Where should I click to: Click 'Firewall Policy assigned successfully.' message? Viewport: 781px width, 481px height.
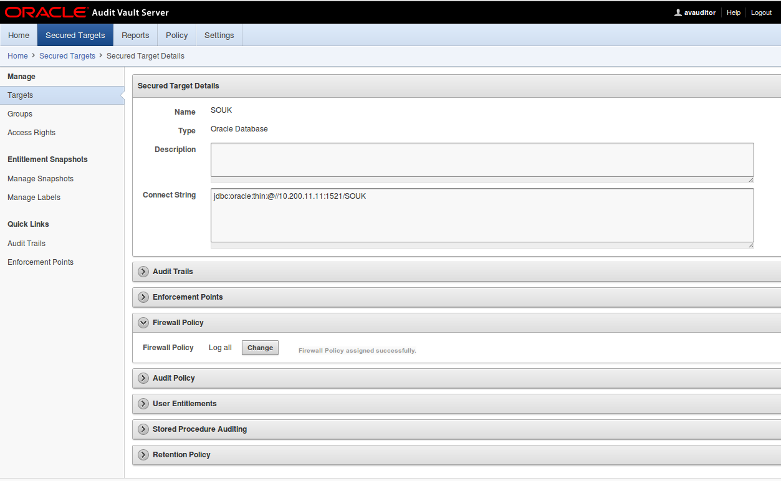tap(357, 351)
